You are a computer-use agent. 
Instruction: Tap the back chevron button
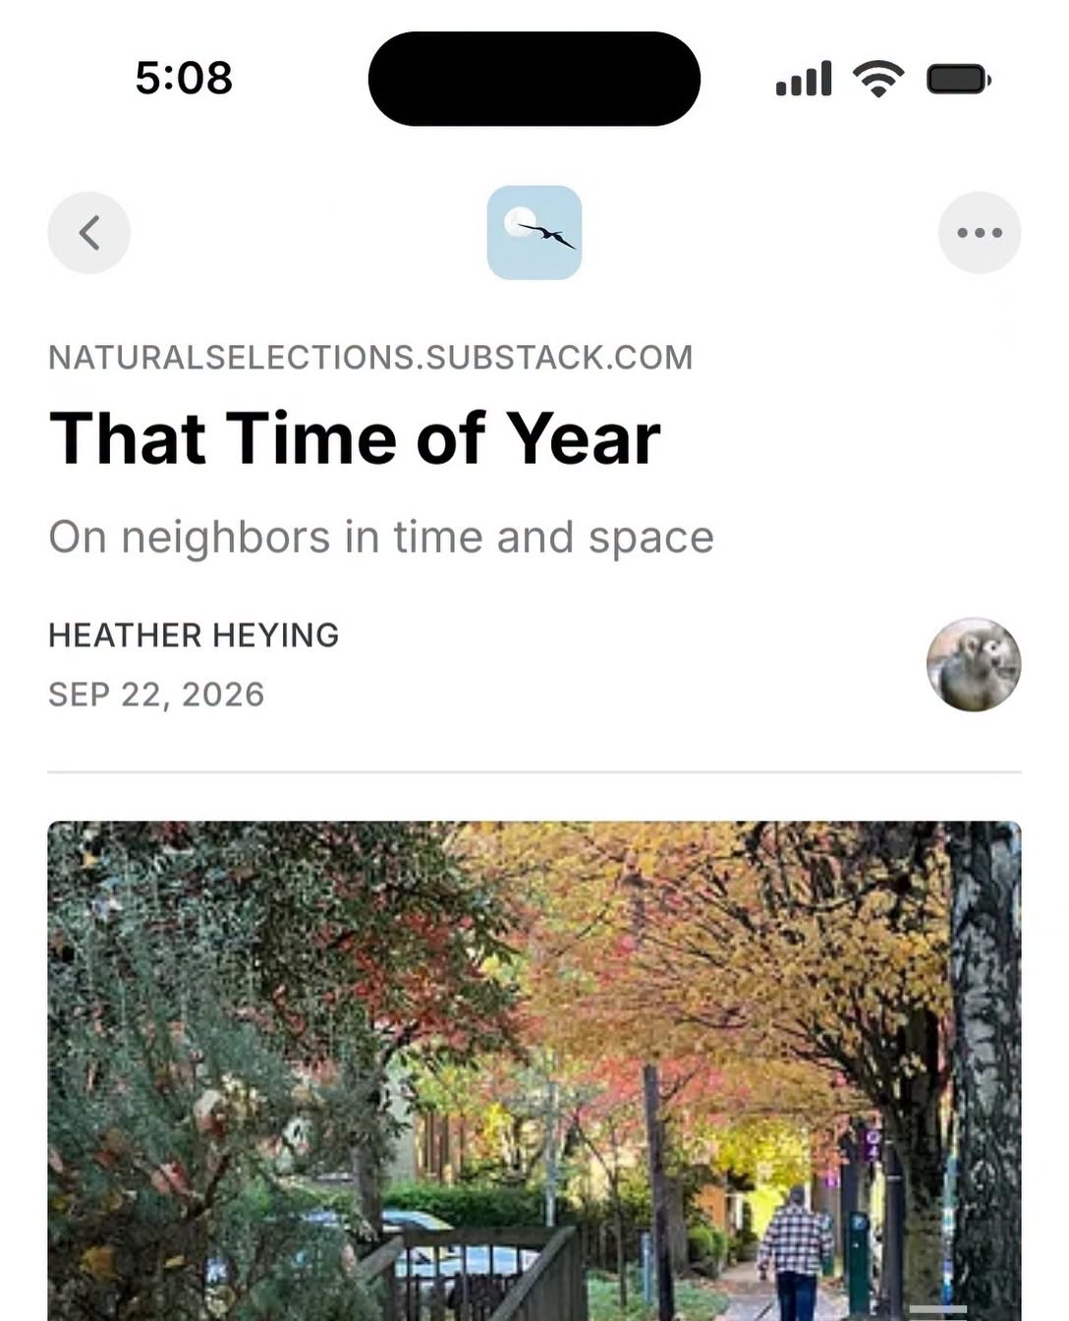coord(89,233)
